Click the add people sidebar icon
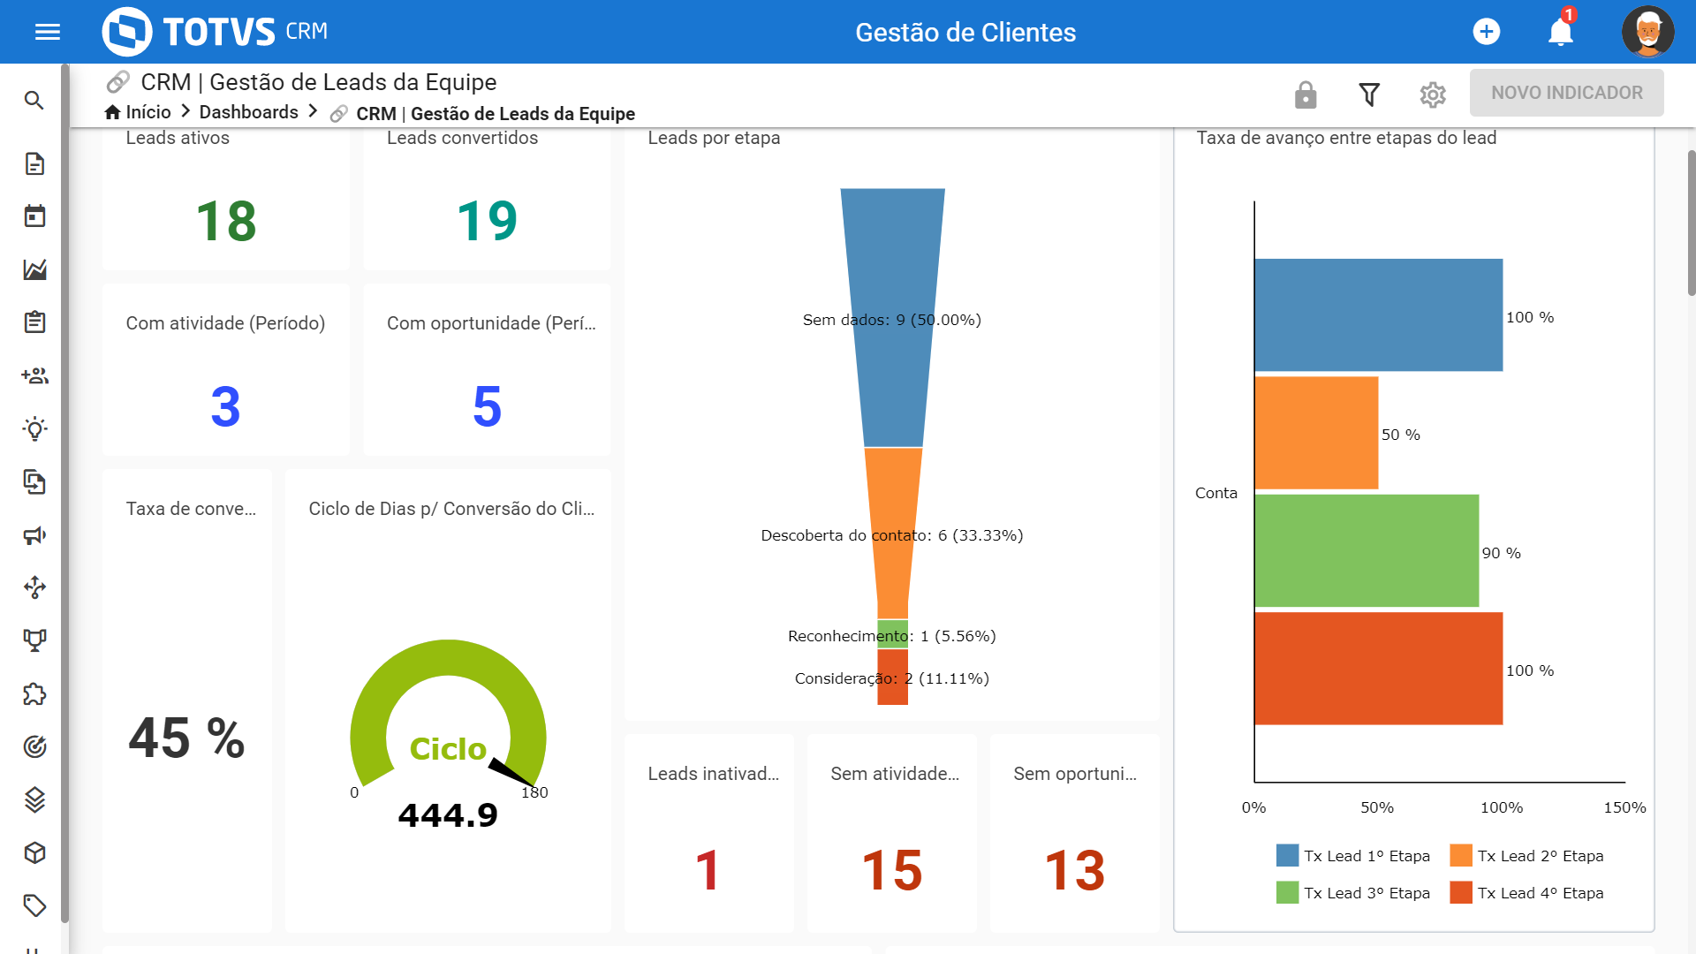Image resolution: width=1696 pixels, height=954 pixels. tap(34, 375)
